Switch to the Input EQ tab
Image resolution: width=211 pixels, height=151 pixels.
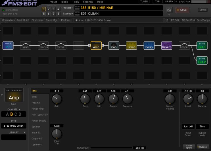(36, 133)
